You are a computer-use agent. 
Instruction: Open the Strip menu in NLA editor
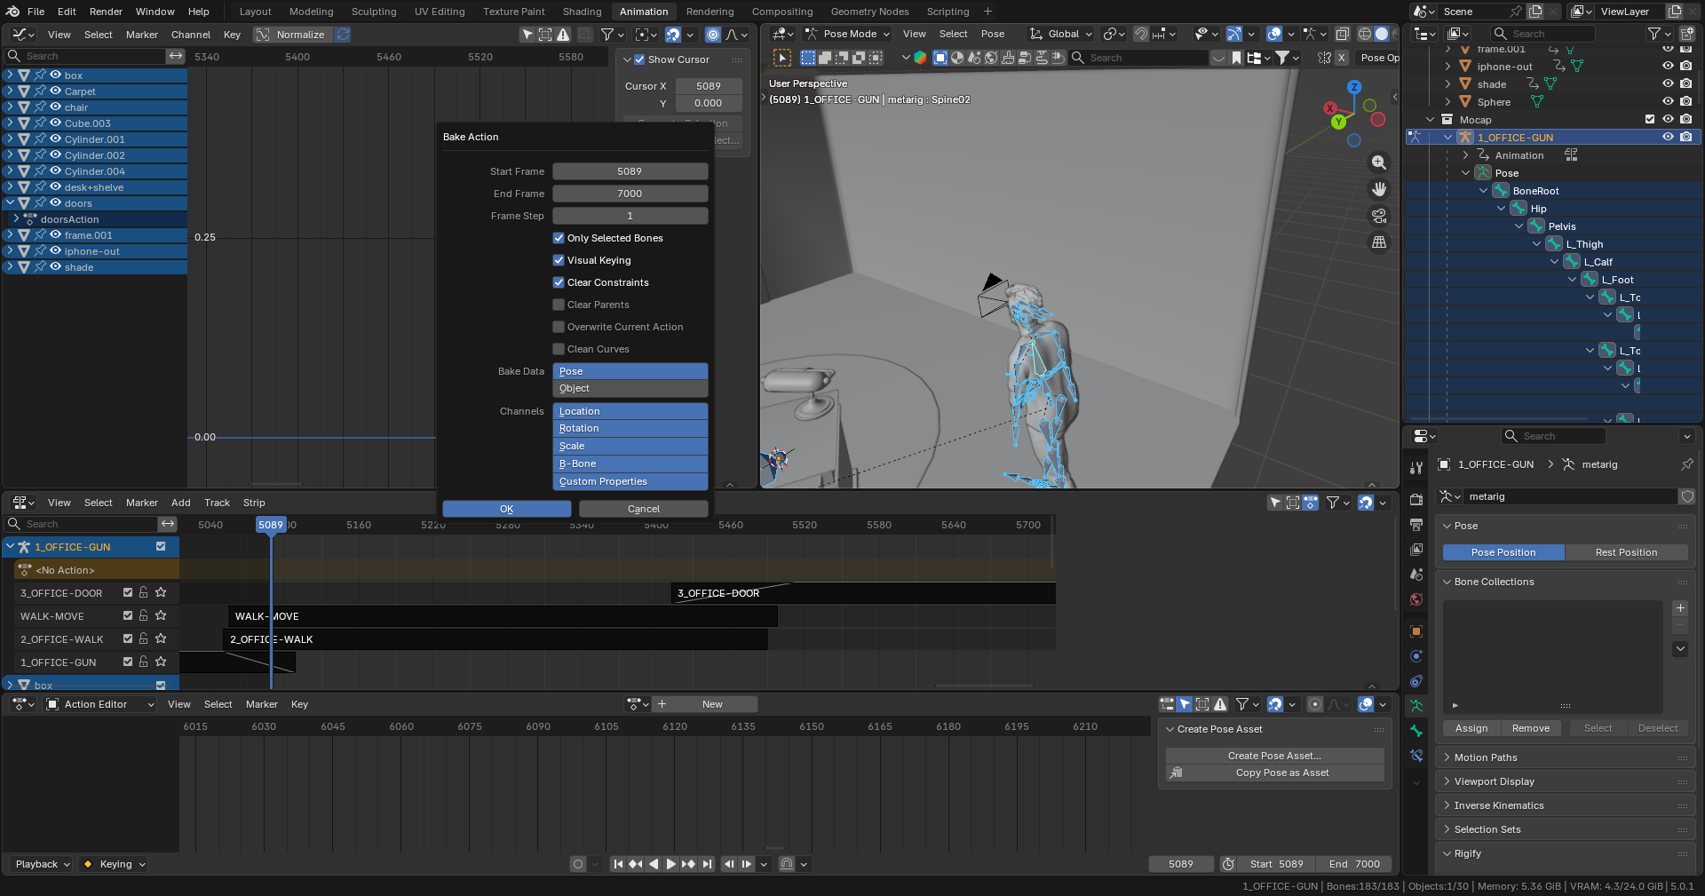(x=254, y=503)
